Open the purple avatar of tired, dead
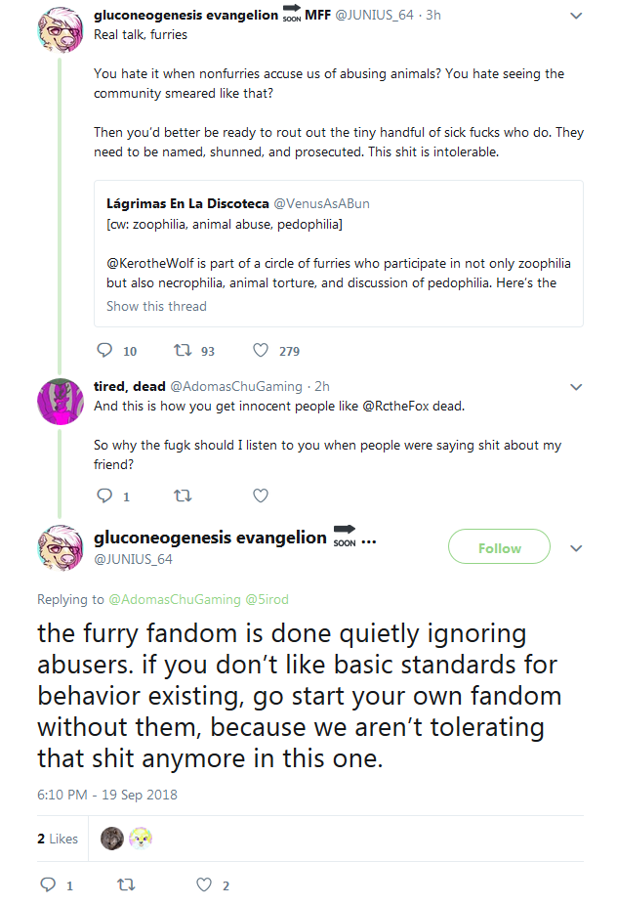Screen dimensions: 617x905 pyautogui.click(x=60, y=402)
